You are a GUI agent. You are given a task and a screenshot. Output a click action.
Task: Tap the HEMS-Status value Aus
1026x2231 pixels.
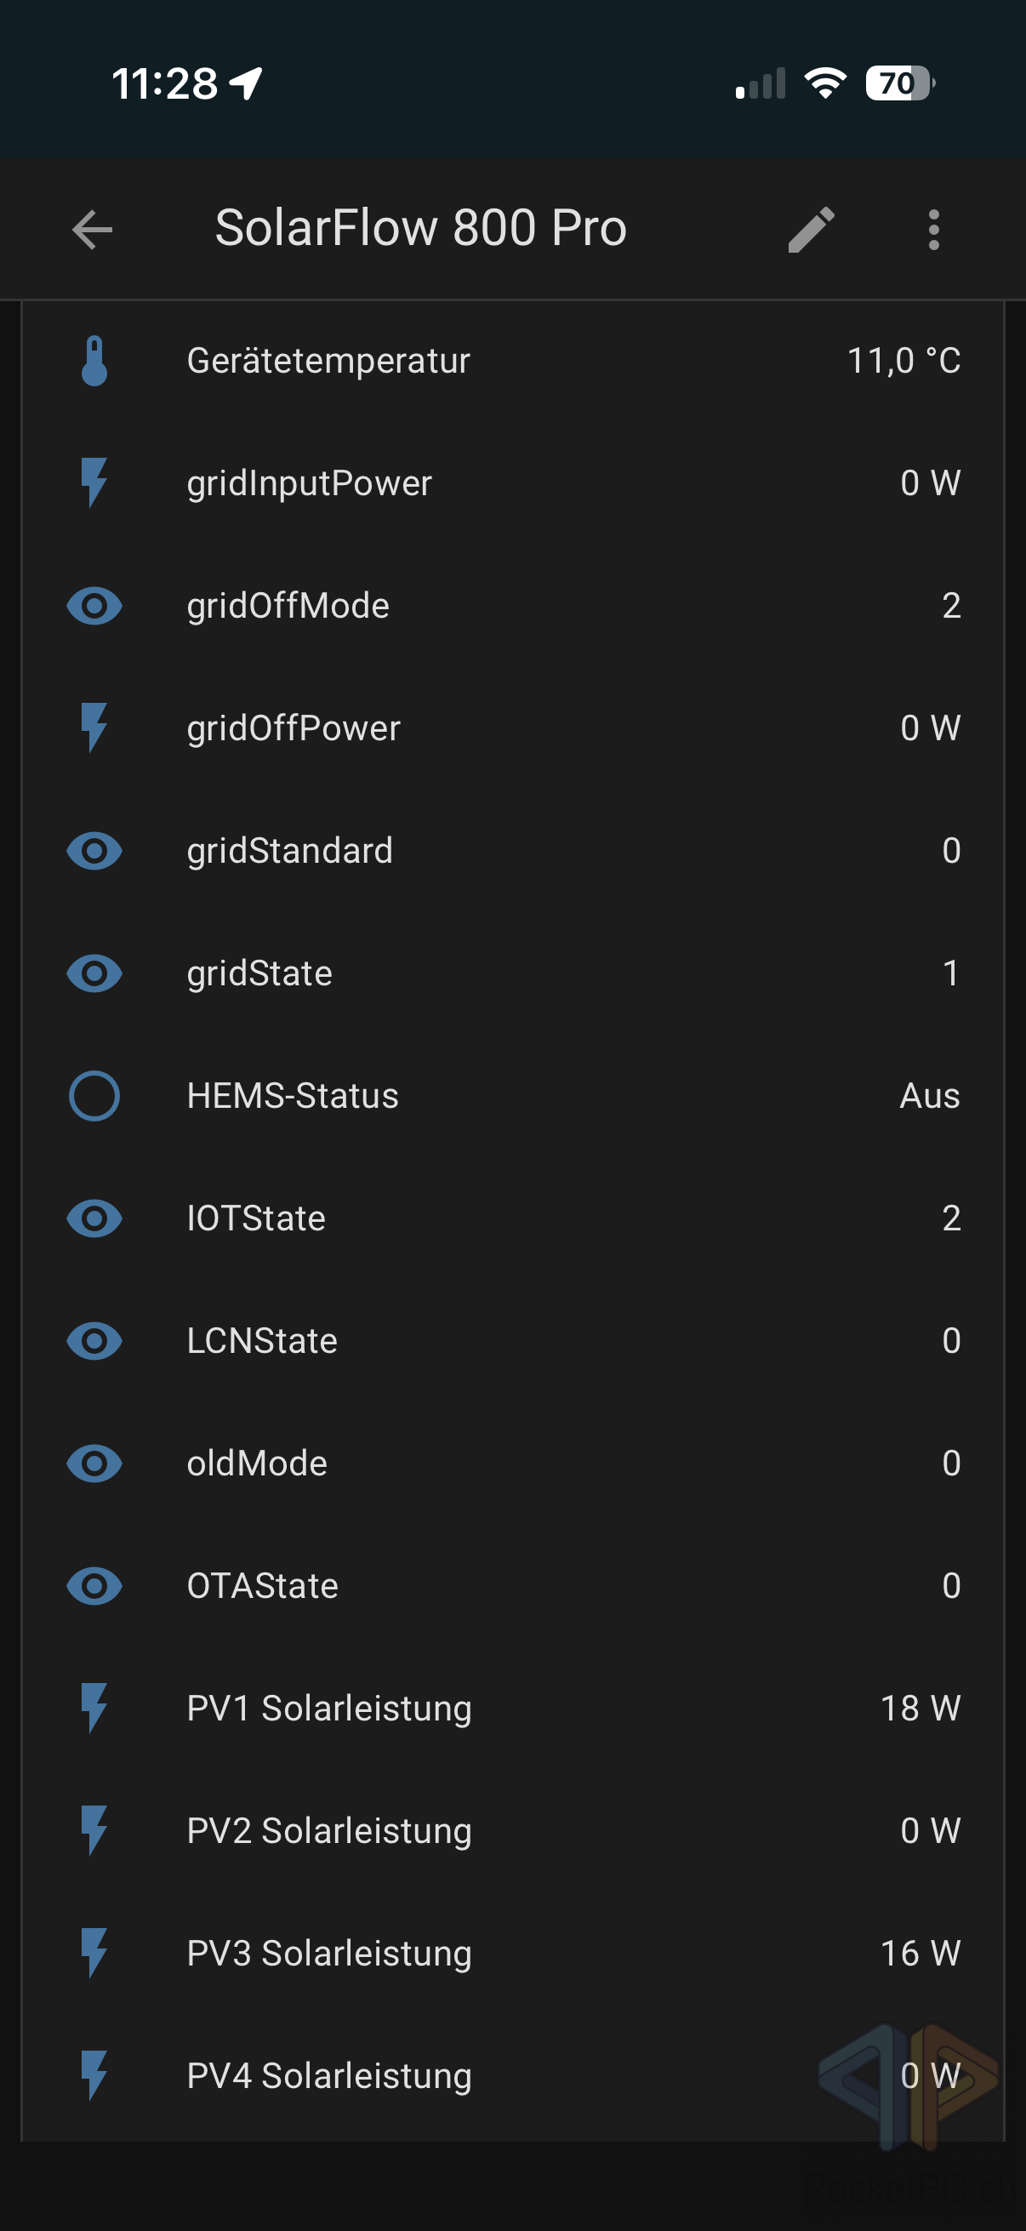click(929, 1096)
